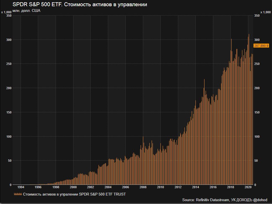Click the left-axis 50 label
The image size is (272, 204).
pyautogui.click(x=10, y=161)
